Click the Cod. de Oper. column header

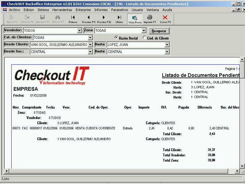[98, 107]
